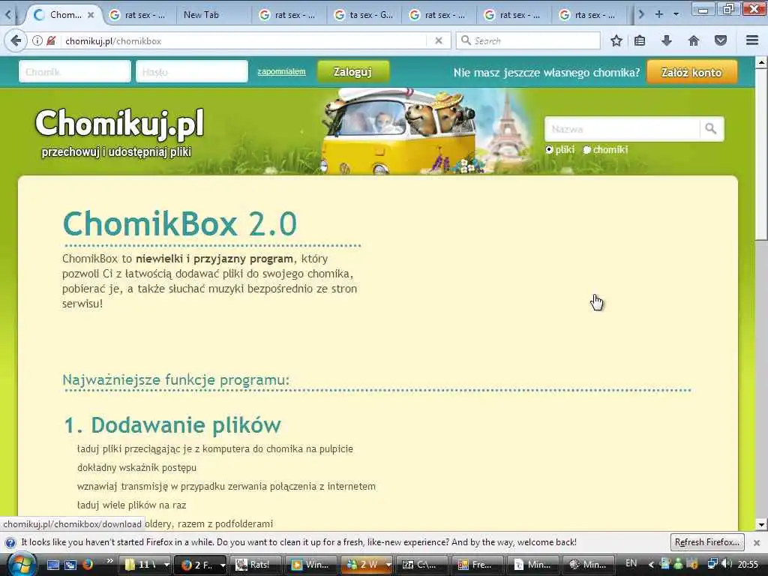Screen dimensions: 768x576
Task: Focus the Hasło password field
Action: pos(192,72)
